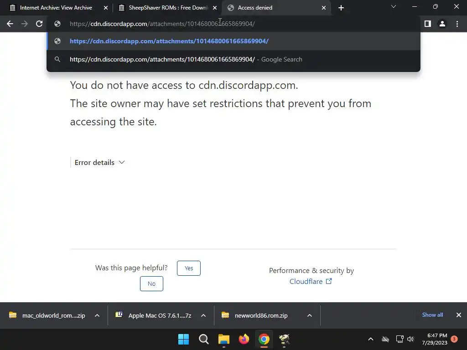Show hidden system tray icons
The image size is (467, 350).
371,339
